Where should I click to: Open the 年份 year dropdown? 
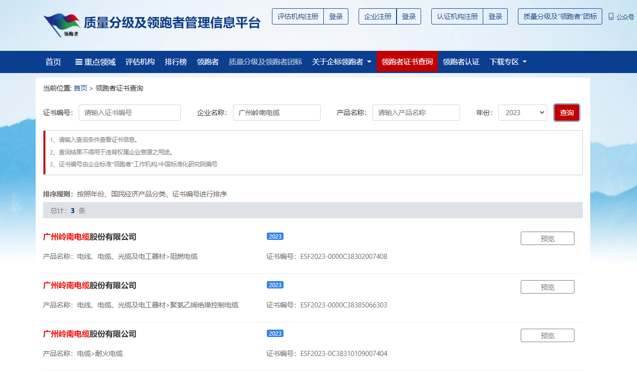(523, 112)
